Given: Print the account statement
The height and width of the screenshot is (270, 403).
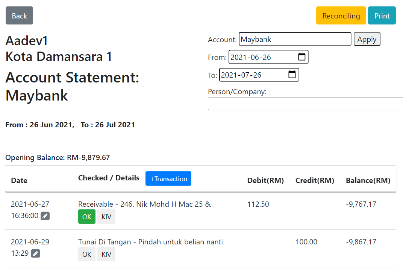Looking at the screenshot, I should [382, 16].
